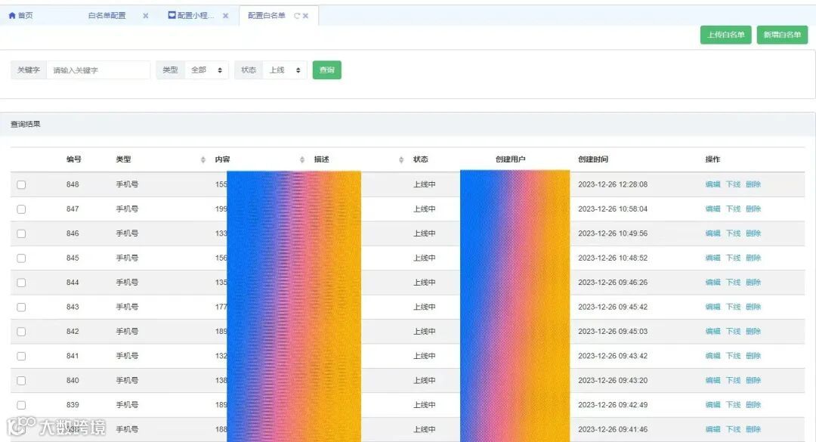Take row 847 offline via 下线
Image resolution: width=816 pixels, height=442 pixels.
[x=733, y=209]
